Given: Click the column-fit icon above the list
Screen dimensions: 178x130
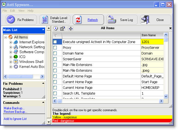Looking at the screenshot, I should (x=70, y=28).
